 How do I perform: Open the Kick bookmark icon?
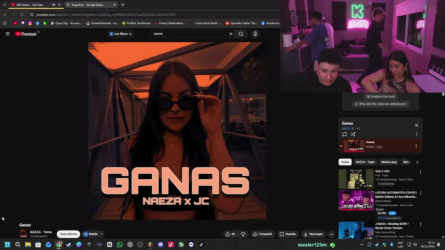tap(45, 23)
